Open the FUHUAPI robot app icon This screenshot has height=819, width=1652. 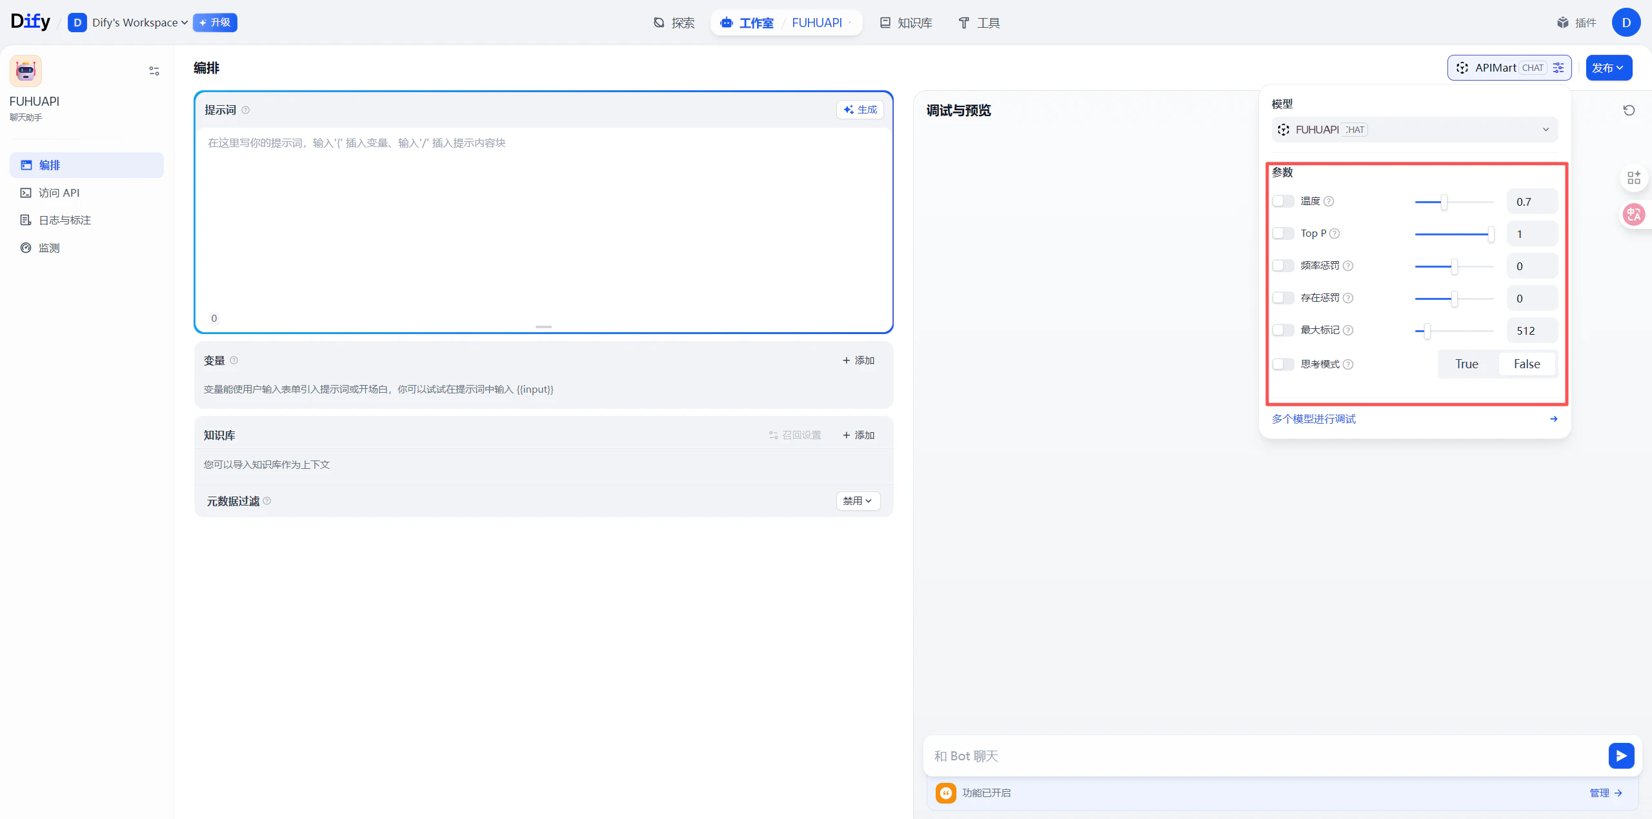point(26,71)
